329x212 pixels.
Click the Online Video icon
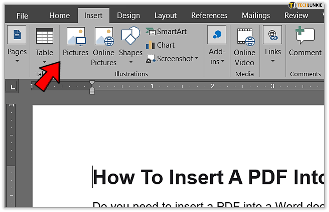245,37
